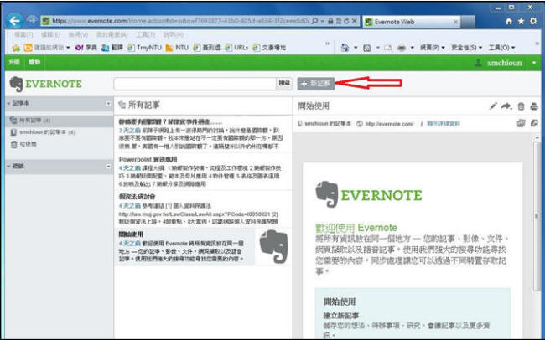This screenshot has height=340, width=545.
Task: Click the command bar home icon
Action: click(x=345, y=48)
